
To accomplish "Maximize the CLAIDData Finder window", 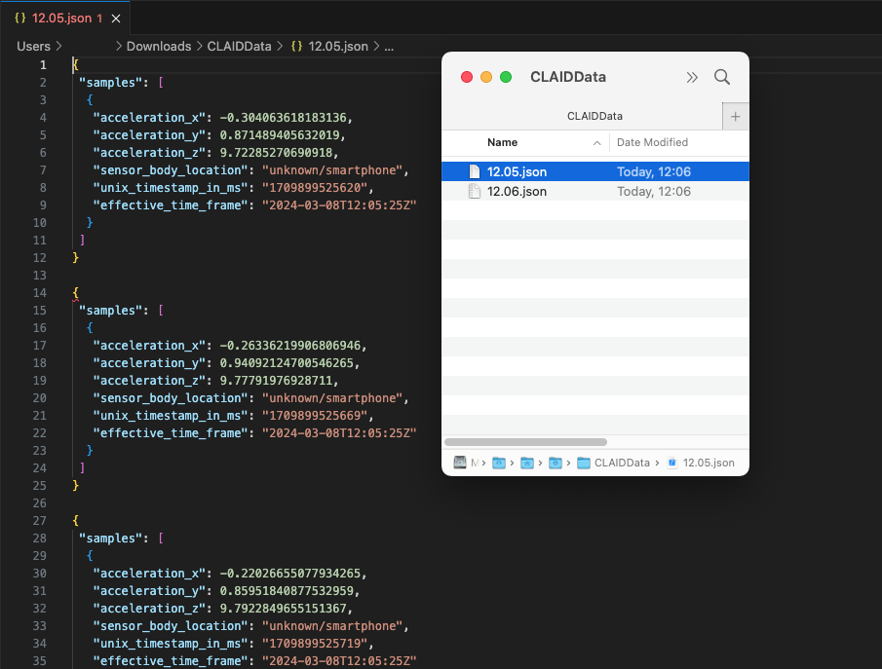I will point(506,77).
